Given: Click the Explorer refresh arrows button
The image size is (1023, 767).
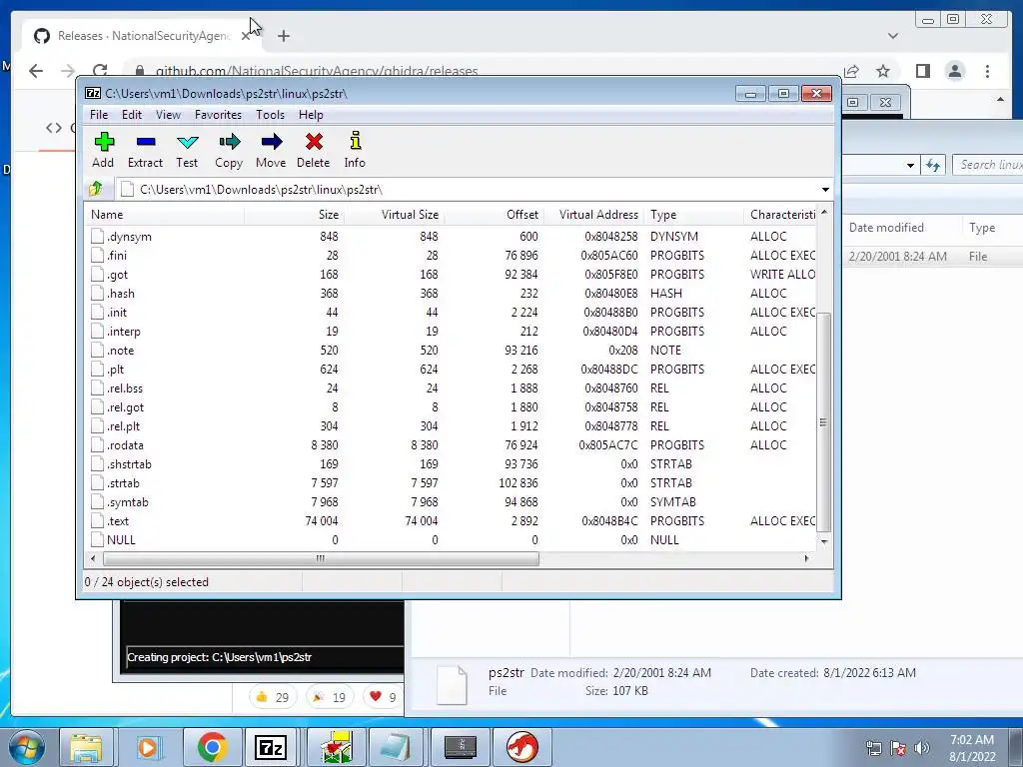Looking at the screenshot, I should pos(933,165).
